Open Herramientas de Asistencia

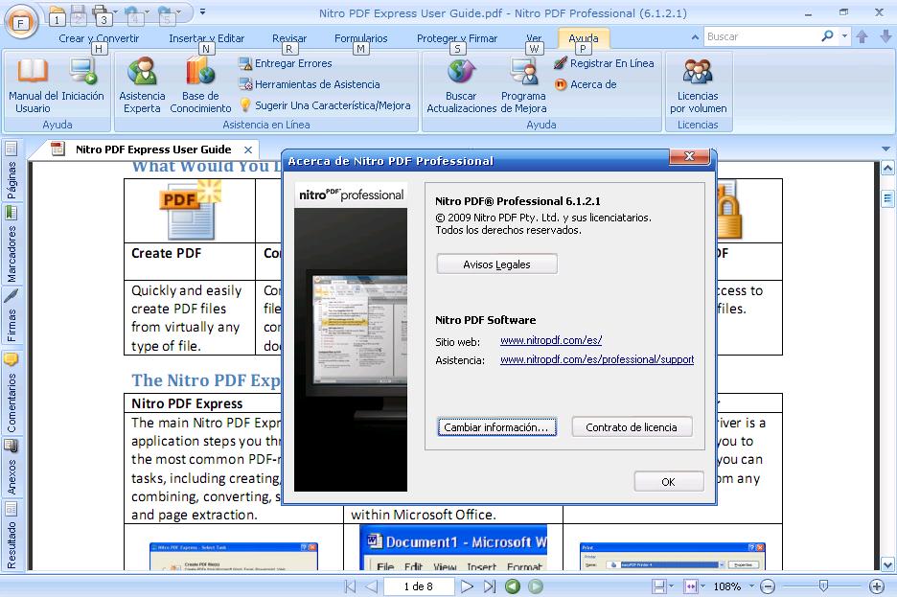310,84
